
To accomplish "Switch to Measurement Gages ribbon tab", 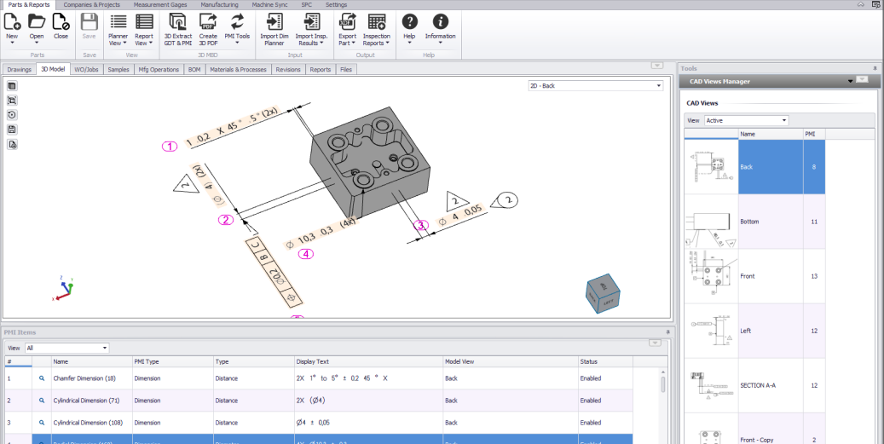I will point(160,4).
